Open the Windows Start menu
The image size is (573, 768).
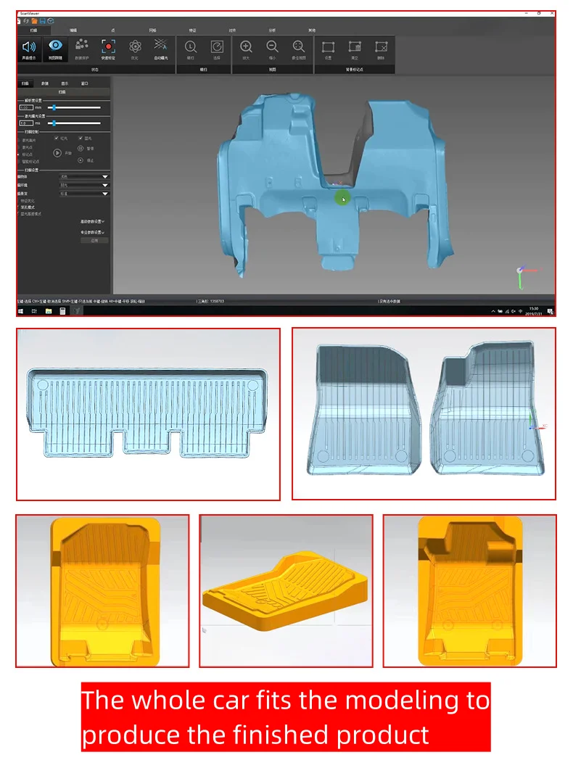click(x=20, y=311)
